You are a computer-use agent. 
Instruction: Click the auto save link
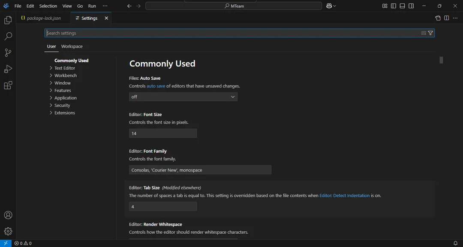tap(156, 86)
